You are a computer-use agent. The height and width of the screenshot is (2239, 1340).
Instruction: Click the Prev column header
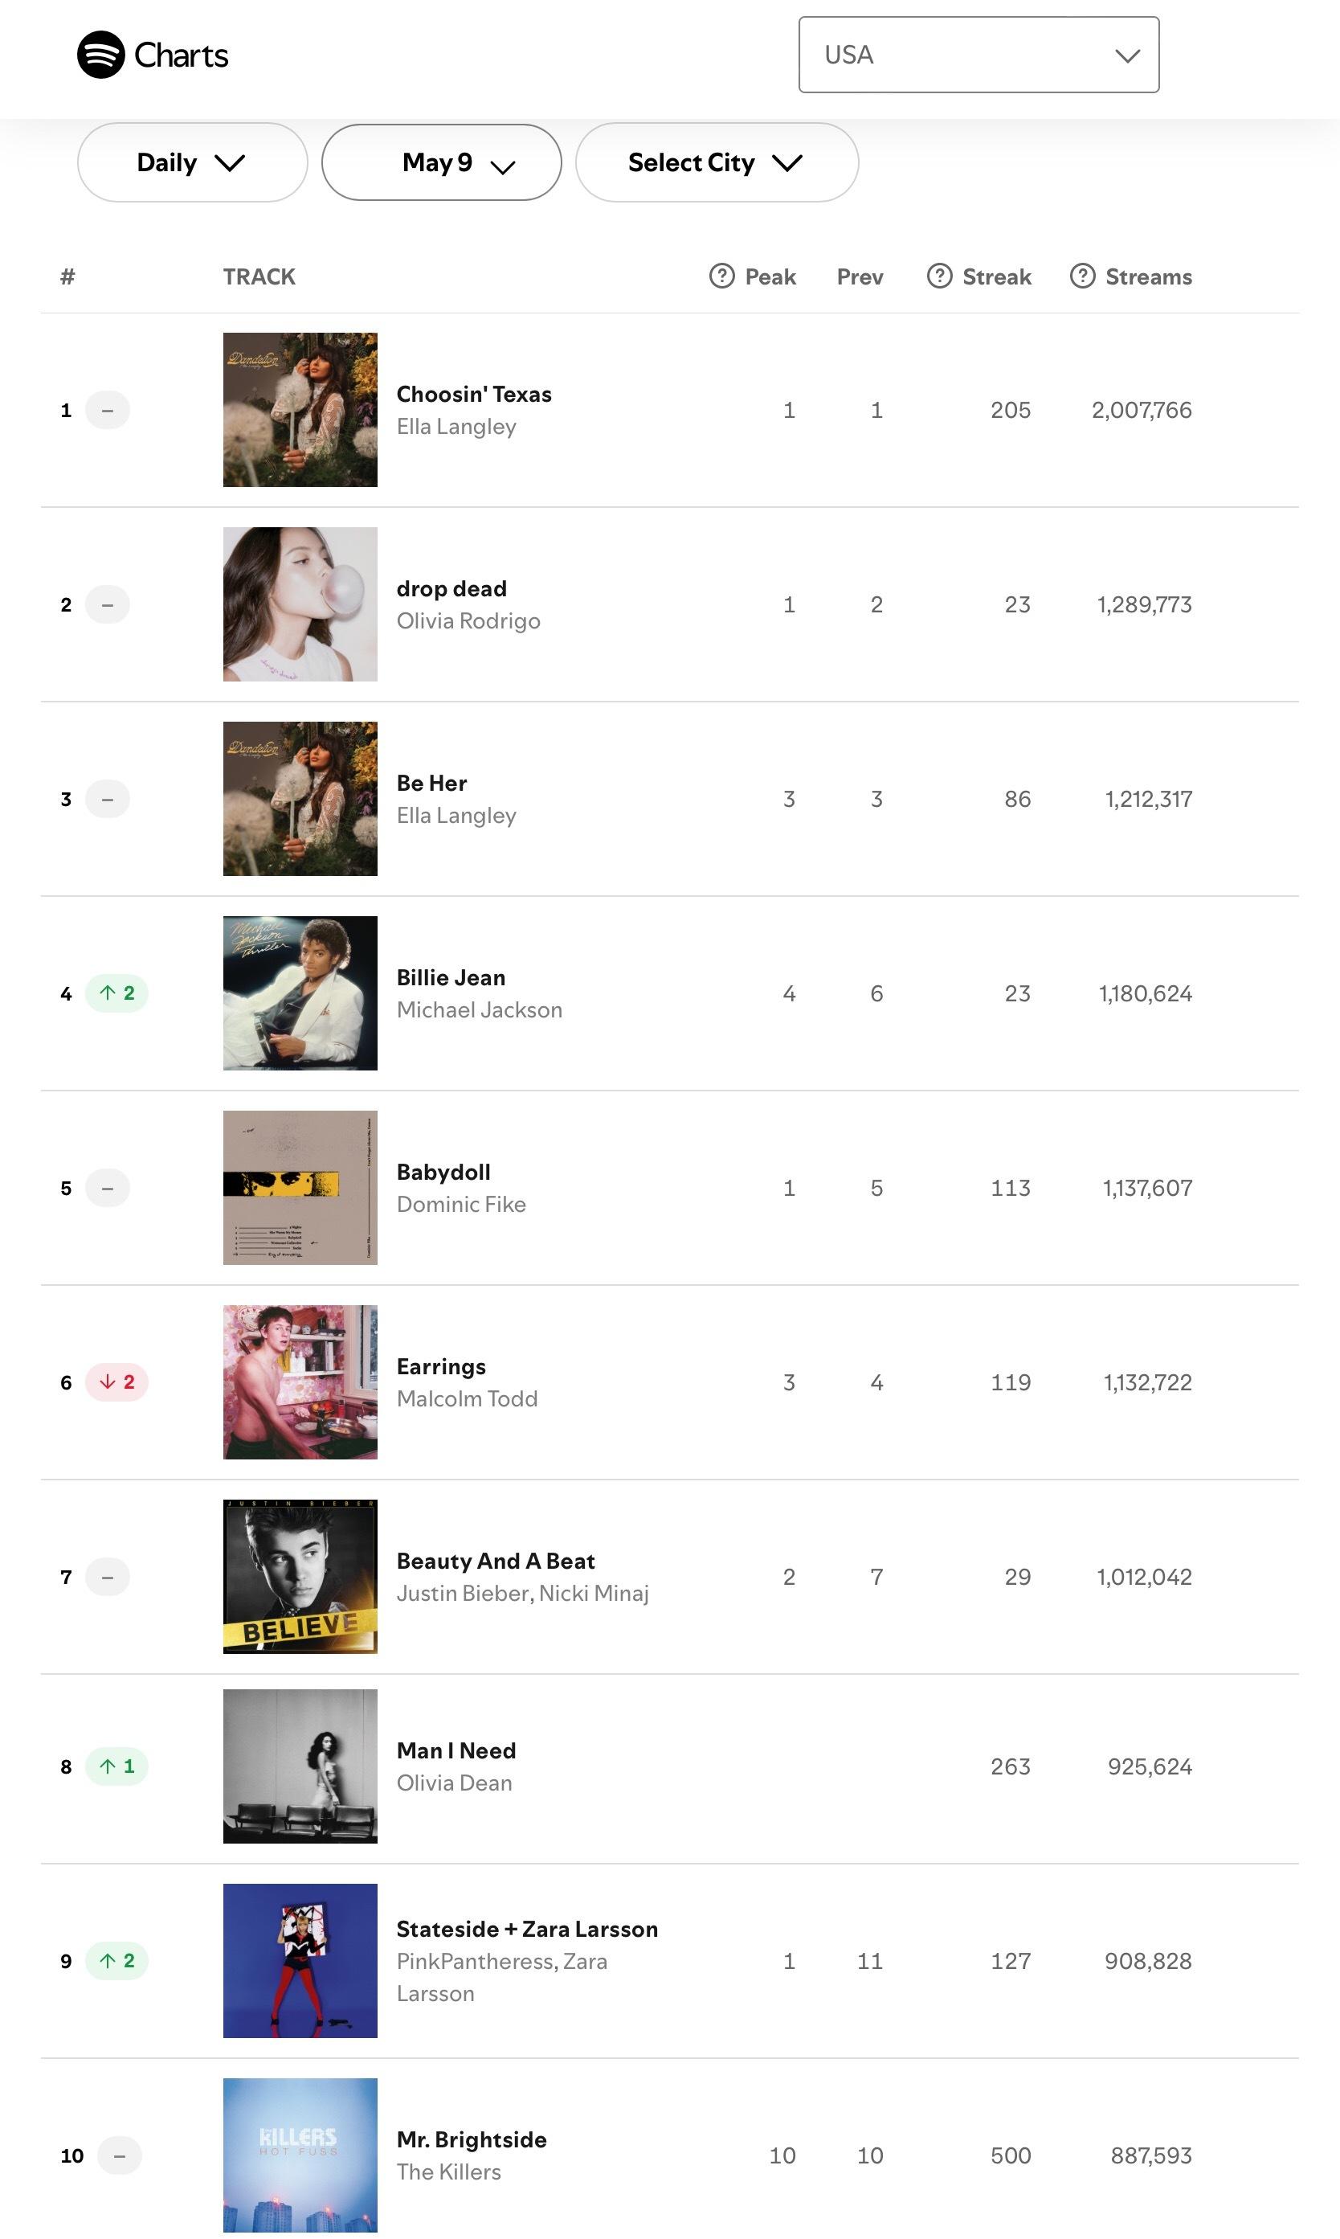coord(860,276)
